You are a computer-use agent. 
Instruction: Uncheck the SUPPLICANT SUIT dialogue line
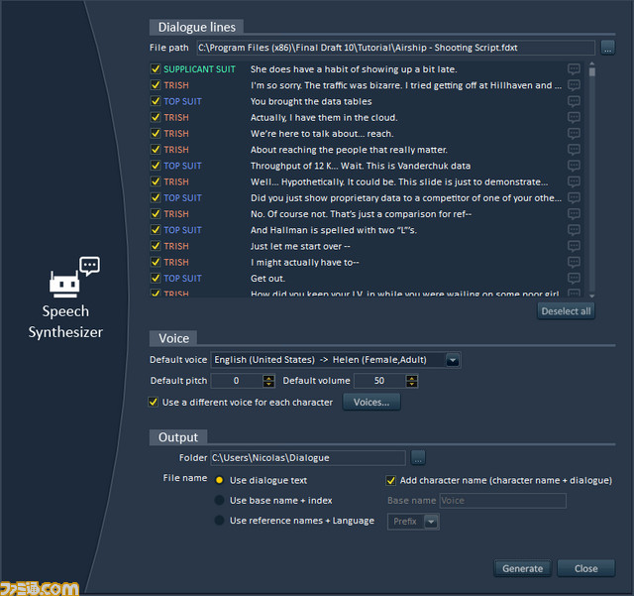coord(156,68)
